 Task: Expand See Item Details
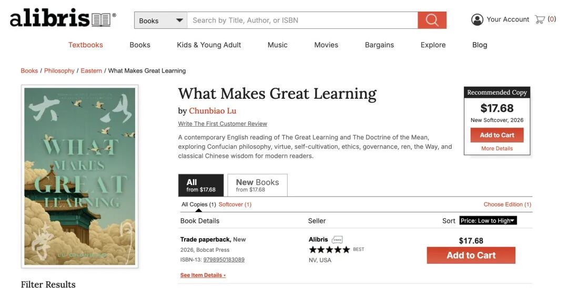[x=203, y=275]
